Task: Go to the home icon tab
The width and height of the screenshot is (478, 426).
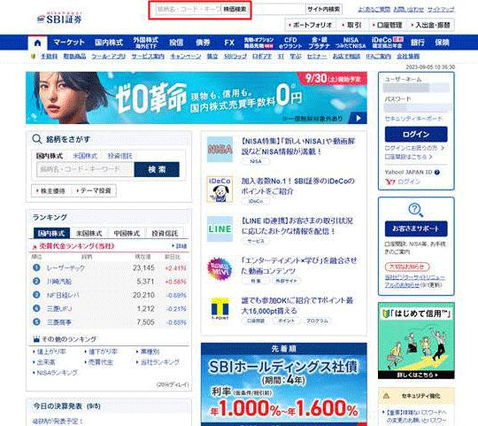Action: point(37,43)
